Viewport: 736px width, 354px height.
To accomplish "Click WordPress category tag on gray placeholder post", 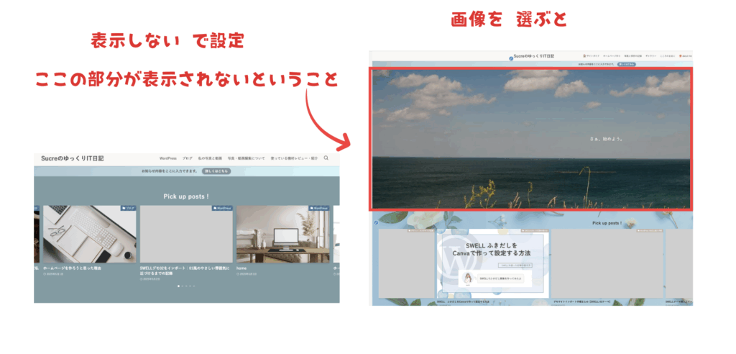I will click(222, 209).
